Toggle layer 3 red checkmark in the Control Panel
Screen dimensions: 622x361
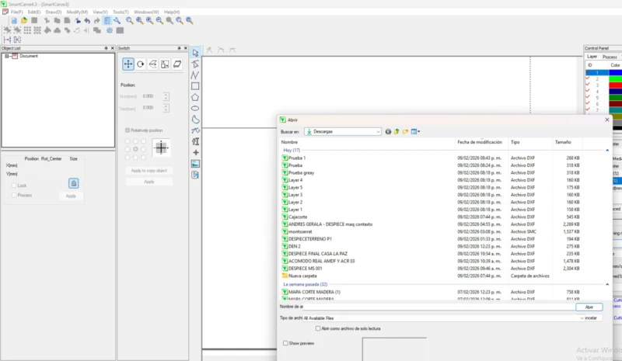[x=588, y=85]
